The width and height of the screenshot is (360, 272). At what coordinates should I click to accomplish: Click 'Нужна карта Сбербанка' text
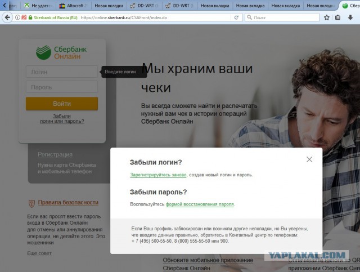[x=67, y=165]
